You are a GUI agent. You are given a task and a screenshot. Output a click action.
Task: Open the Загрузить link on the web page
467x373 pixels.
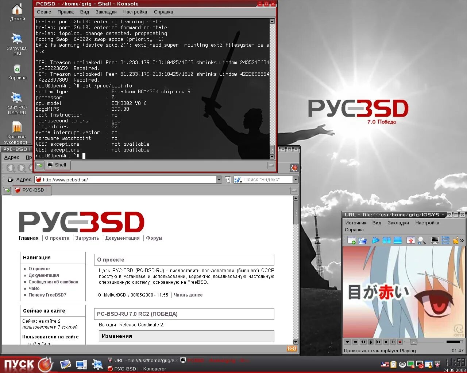tap(87, 238)
